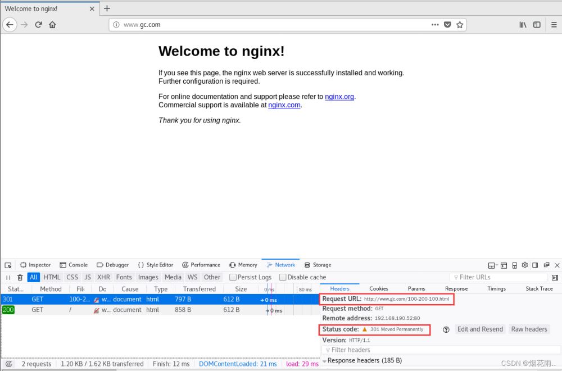The height and width of the screenshot is (371, 562).
Task: Filter requests by Fonts
Action: tap(124, 277)
